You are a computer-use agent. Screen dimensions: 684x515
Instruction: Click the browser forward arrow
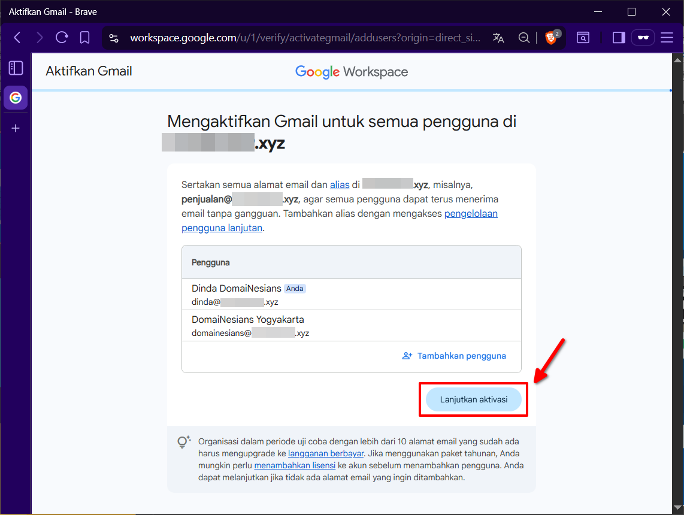[x=40, y=38]
